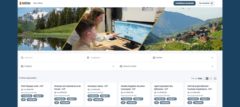Expand the Statut du contrat dropdown
Image resolution: width=240 pixels, height=107 pixels.
click(212, 66)
